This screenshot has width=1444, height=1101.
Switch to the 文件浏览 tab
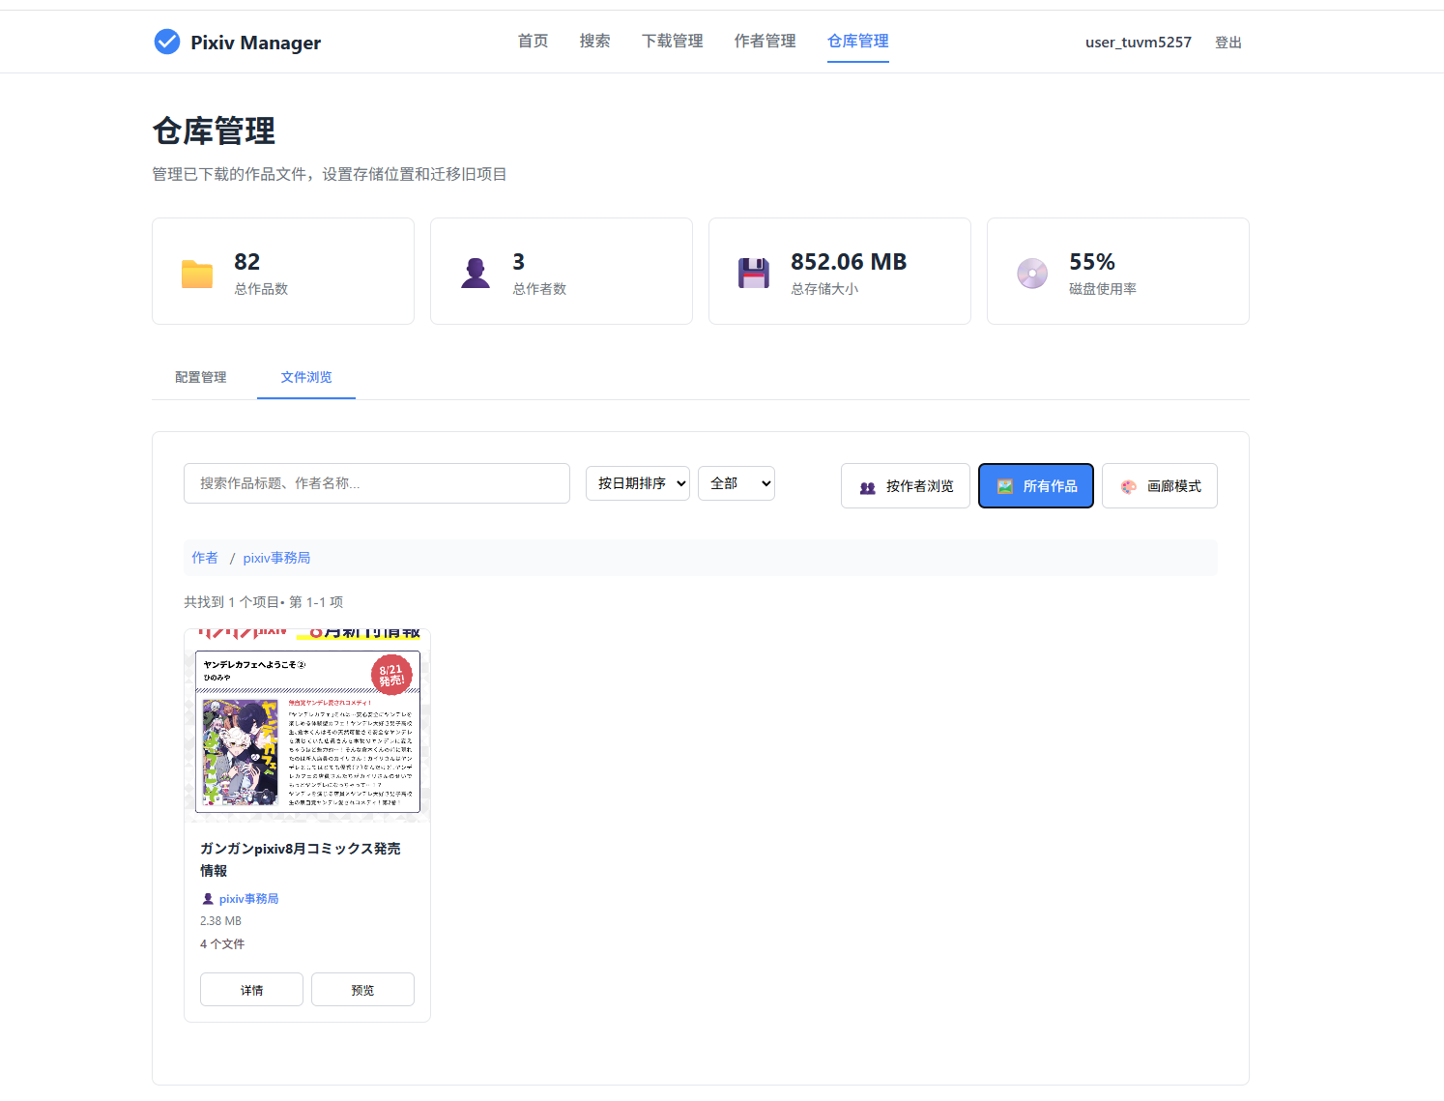pos(306,377)
